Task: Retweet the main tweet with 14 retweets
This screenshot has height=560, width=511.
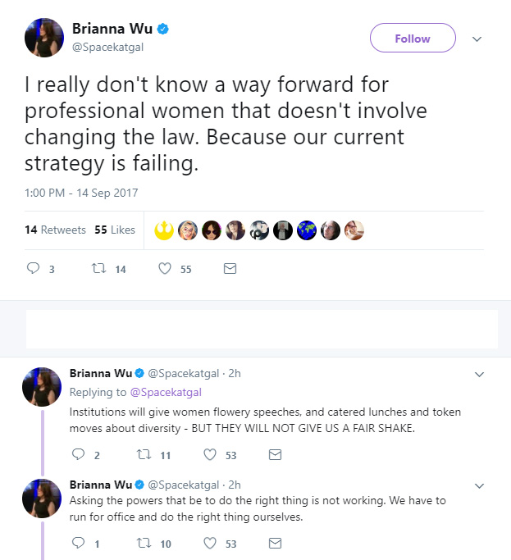Action: tap(98, 268)
